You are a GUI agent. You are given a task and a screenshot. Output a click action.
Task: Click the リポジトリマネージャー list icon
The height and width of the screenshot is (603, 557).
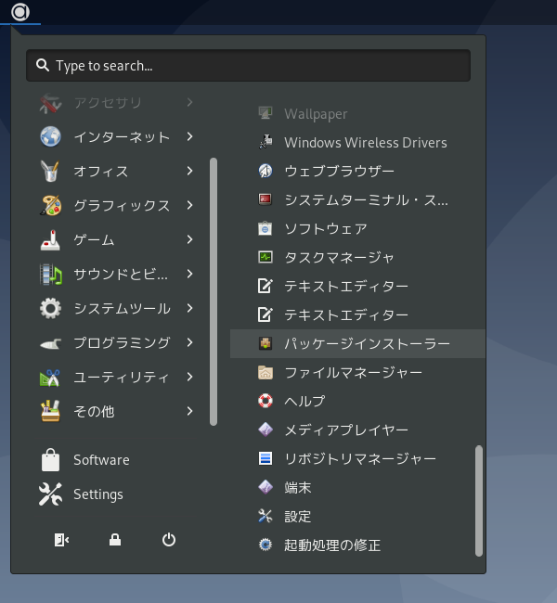266,458
